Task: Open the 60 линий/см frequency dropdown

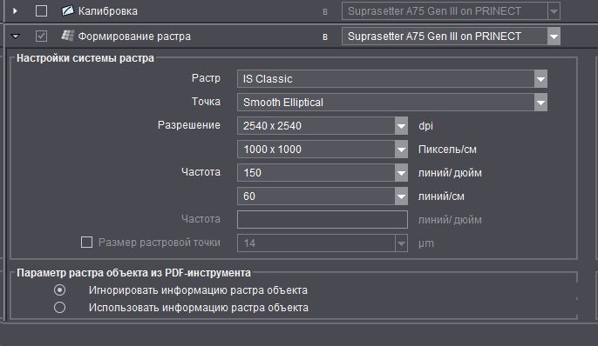Action: tap(401, 196)
